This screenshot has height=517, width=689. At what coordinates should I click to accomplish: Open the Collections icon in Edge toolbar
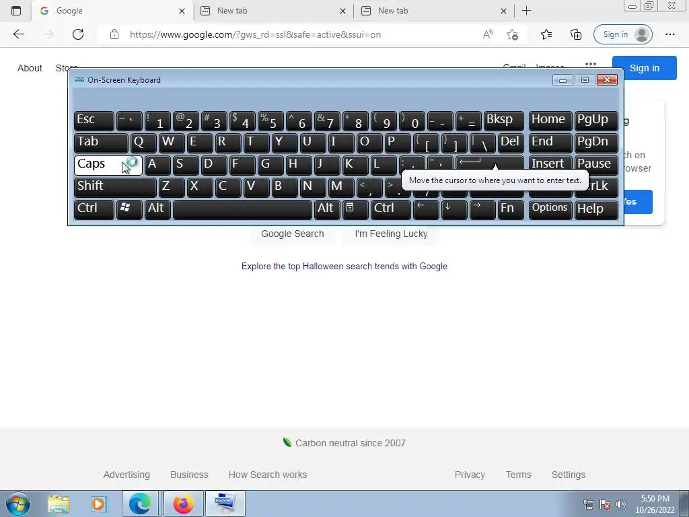[x=576, y=34]
